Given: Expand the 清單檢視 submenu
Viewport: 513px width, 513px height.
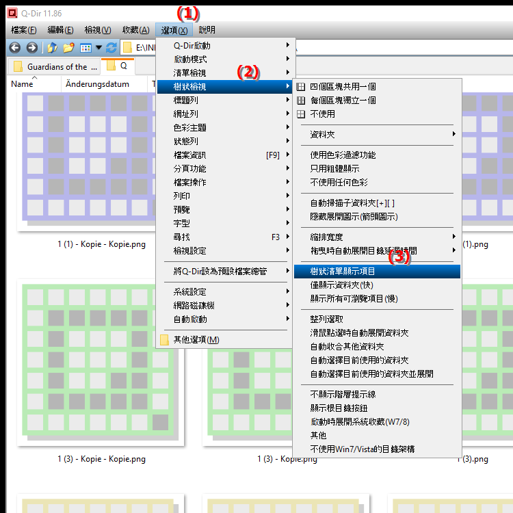Looking at the screenshot, I should pyautogui.click(x=224, y=73).
